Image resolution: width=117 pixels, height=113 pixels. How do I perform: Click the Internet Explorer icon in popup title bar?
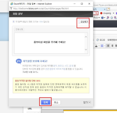[12, 4]
